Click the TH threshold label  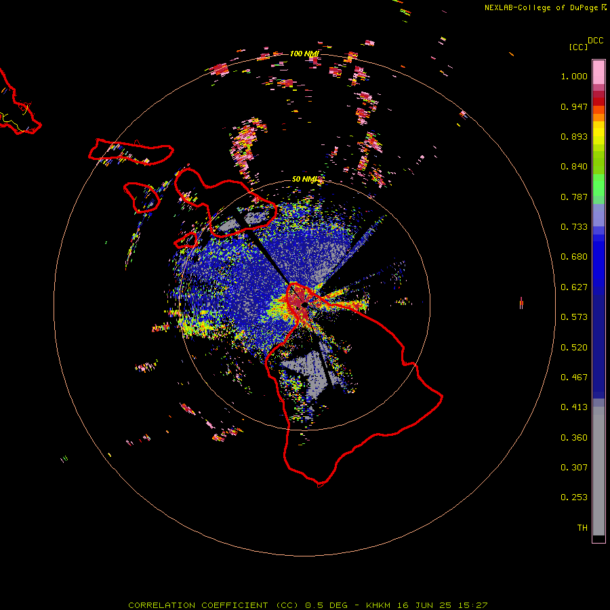[x=582, y=528]
